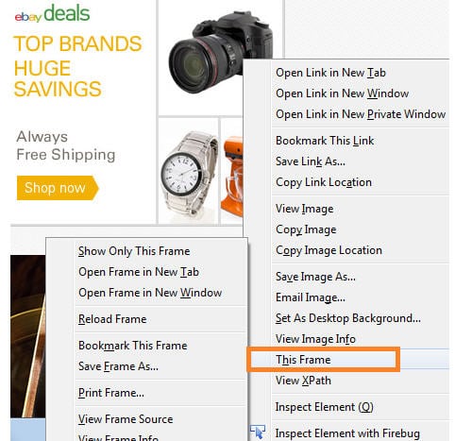Select Inspect Element (Q)
The height and width of the screenshot is (441, 455).
325,407
